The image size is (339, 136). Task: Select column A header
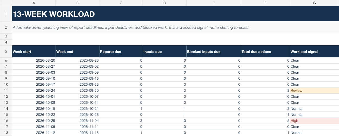click(34, 3)
